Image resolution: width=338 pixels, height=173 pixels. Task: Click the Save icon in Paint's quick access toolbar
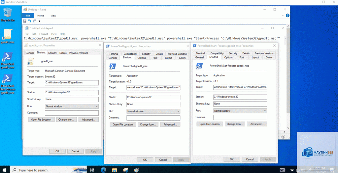coord(24,21)
